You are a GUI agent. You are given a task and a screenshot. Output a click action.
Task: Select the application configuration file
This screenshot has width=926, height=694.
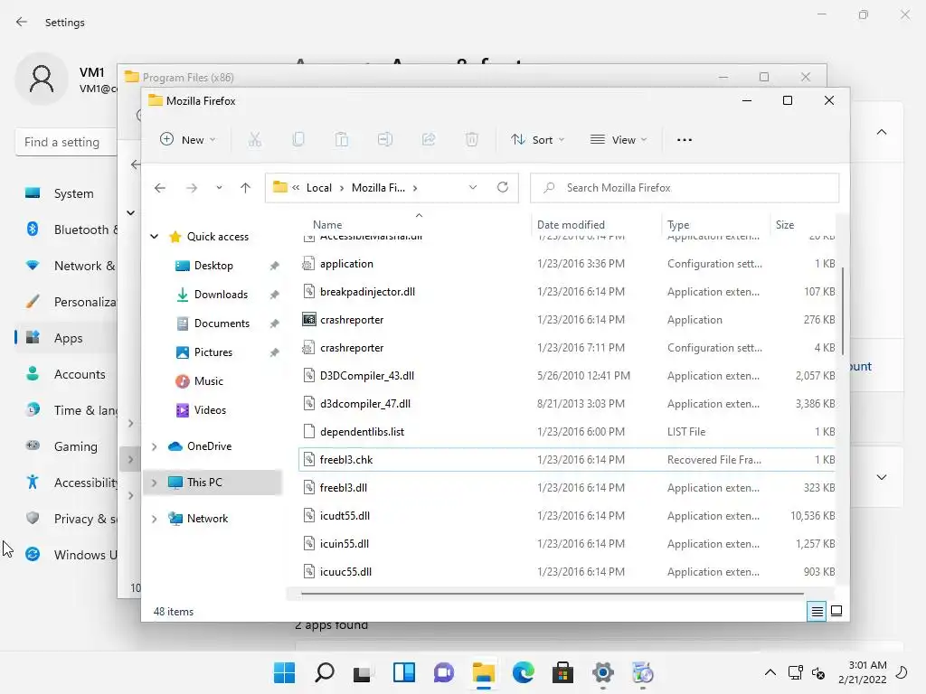click(566, 264)
